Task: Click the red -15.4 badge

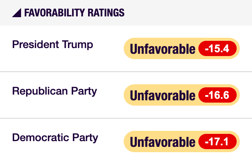Action: coord(218,48)
